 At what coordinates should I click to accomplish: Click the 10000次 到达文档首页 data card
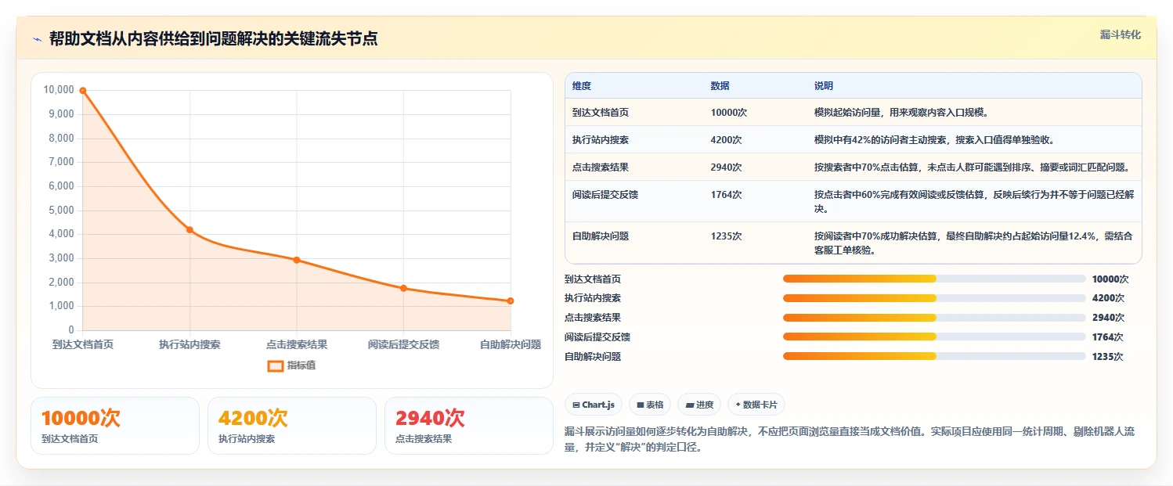[x=115, y=426]
